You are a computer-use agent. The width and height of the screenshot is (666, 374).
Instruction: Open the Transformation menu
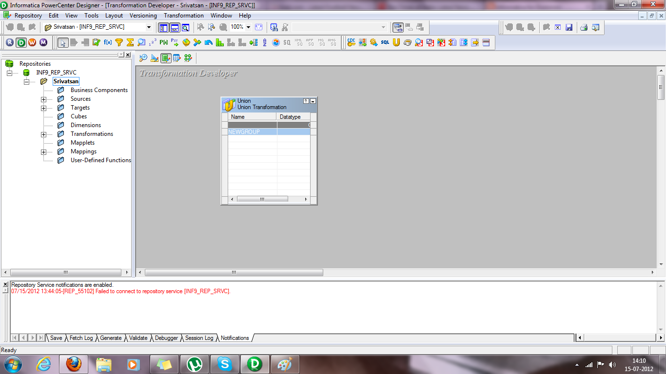[183, 15]
